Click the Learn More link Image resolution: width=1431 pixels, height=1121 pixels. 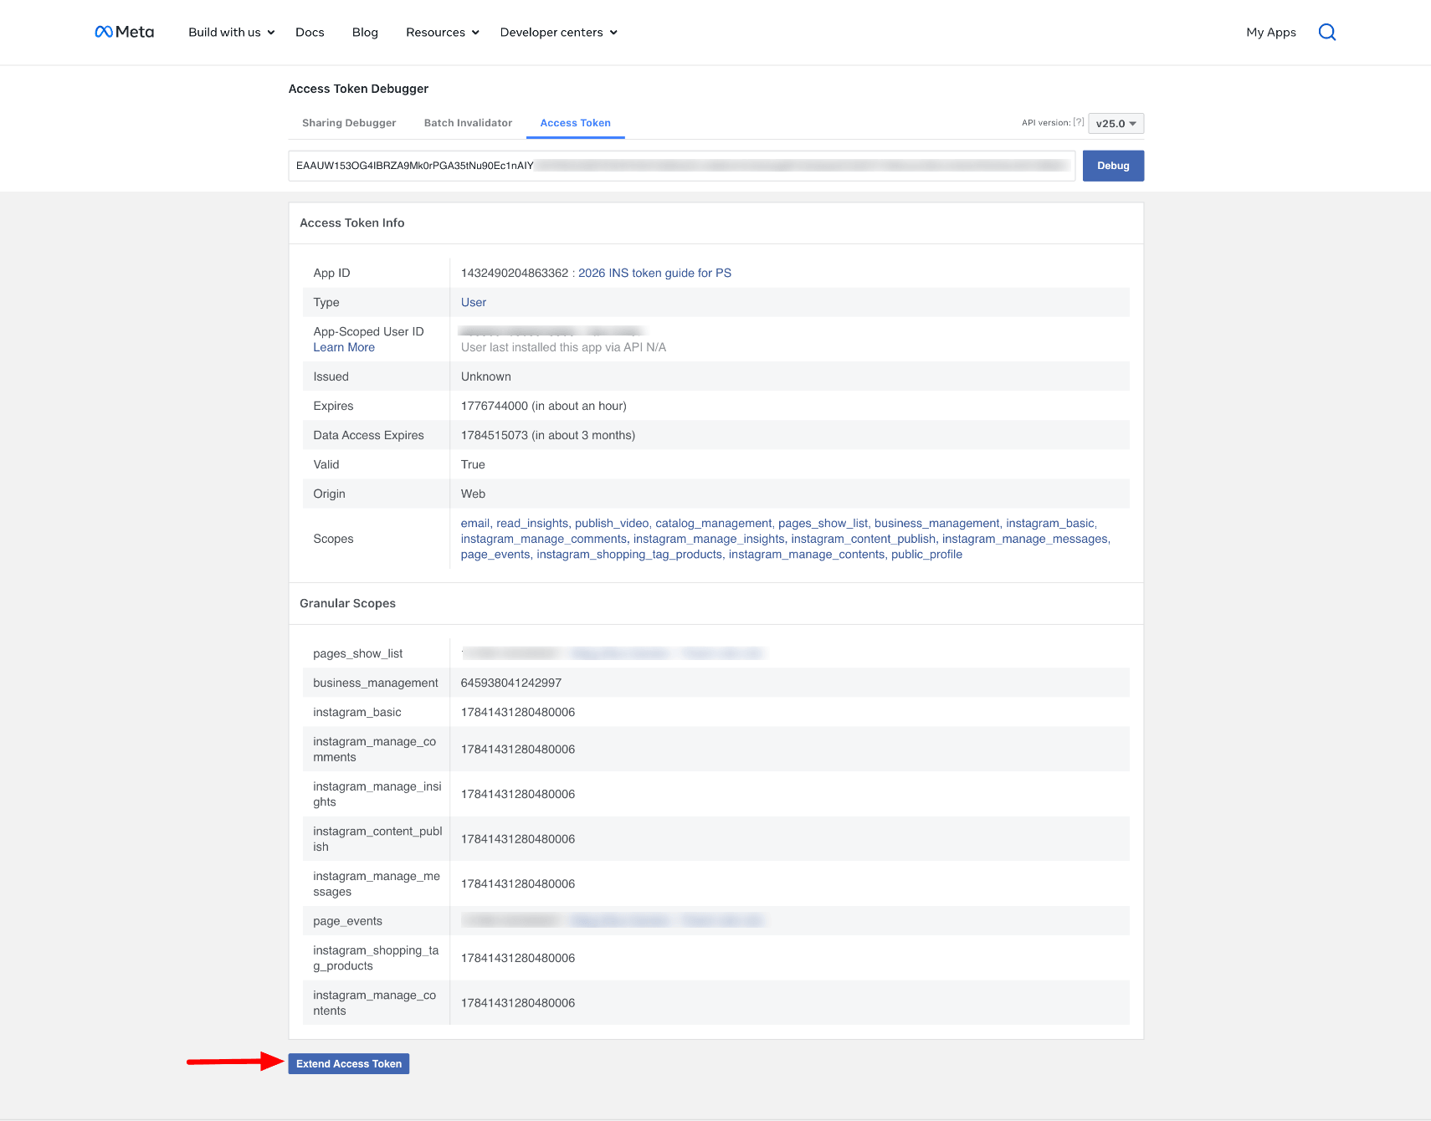[344, 347]
